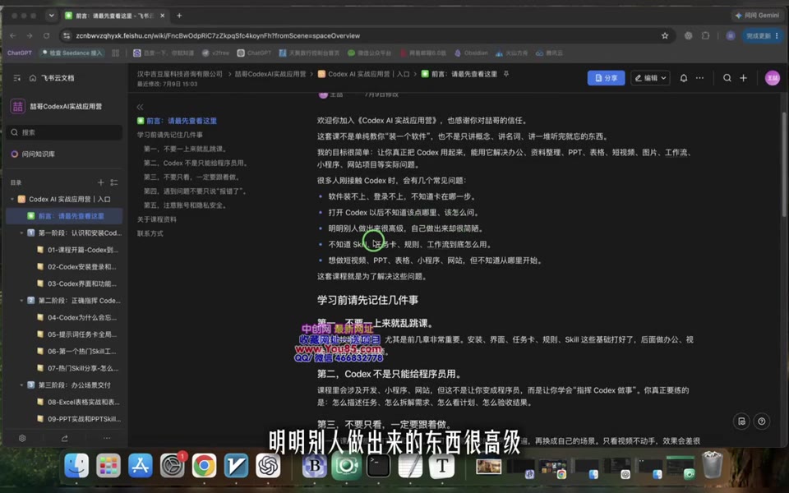The width and height of the screenshot is (789, 493).
Task: Click the 搜索 search field in sidebar
Action: click(64, 132)
